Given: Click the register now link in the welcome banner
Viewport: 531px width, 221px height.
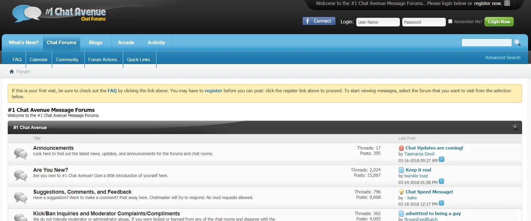Looking at the screenshot, I should click(x=488, y=3).
